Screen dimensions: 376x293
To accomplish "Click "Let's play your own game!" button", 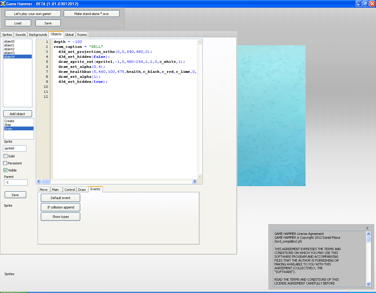I will [33, 14].
